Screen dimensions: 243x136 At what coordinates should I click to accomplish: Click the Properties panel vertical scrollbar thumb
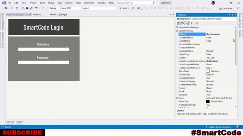pyautogui.click(x=235, y=47)
